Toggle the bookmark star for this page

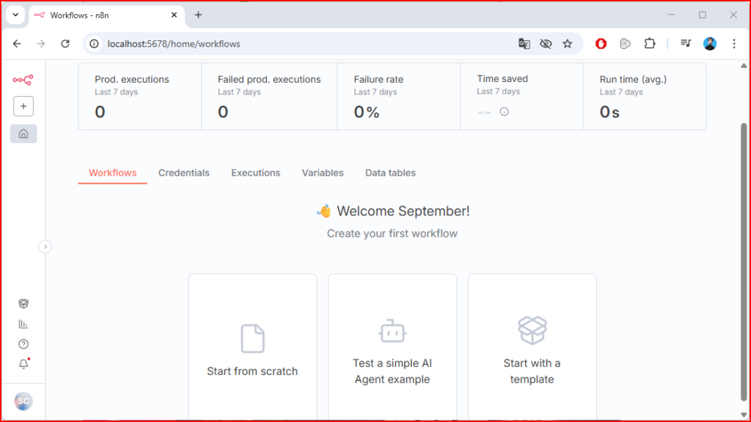click(567, 44)
